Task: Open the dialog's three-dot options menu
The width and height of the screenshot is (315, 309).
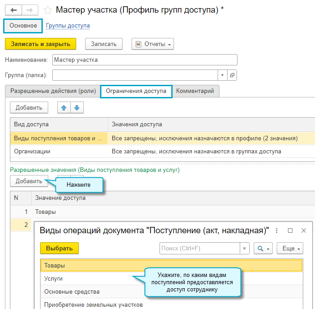Action: pos(277,231)
